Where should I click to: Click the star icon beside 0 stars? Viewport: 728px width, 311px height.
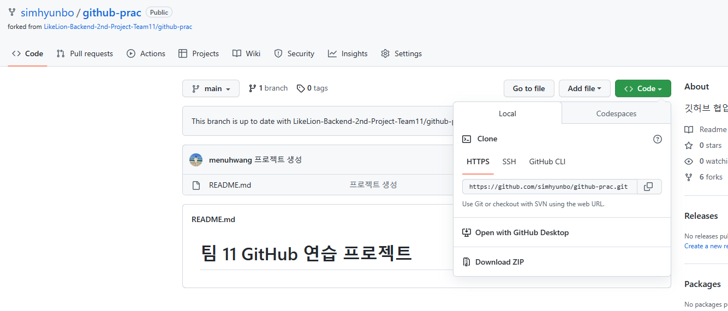coord(689,146)
